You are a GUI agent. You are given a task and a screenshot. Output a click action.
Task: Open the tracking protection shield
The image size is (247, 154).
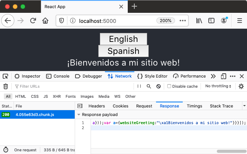pyautogui.click(x=62, y=21)
